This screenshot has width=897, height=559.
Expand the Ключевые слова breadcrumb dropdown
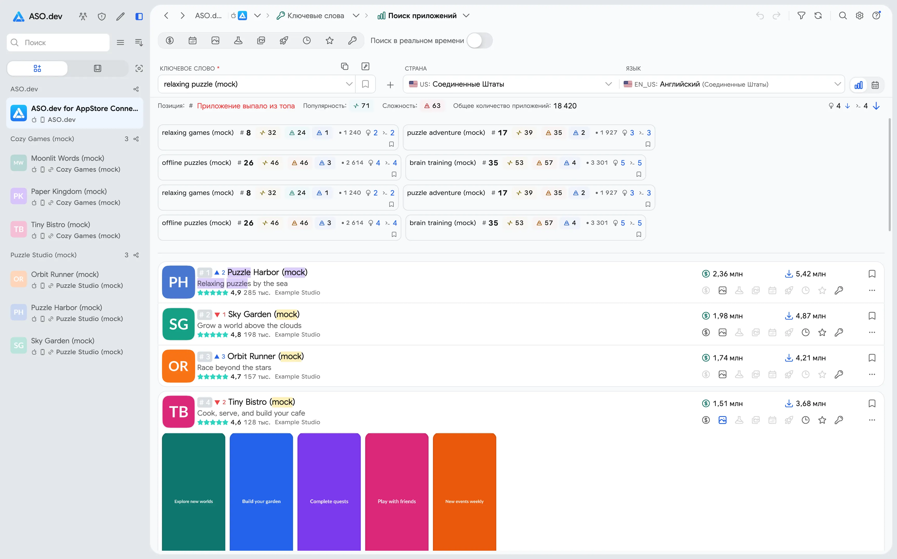click(356, 16)
